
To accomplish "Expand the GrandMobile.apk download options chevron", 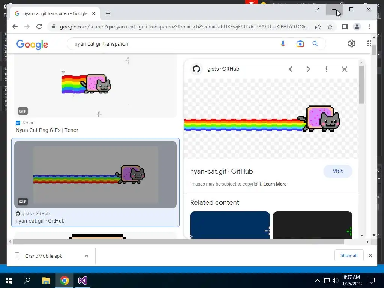I will coord(87,256).
